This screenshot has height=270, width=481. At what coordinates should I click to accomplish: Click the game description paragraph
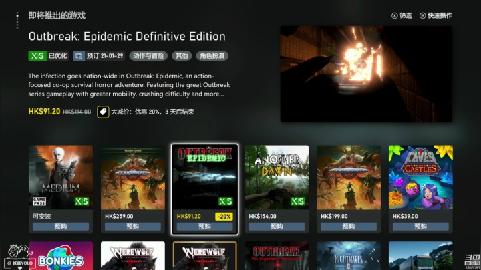(x=129, y=85)
